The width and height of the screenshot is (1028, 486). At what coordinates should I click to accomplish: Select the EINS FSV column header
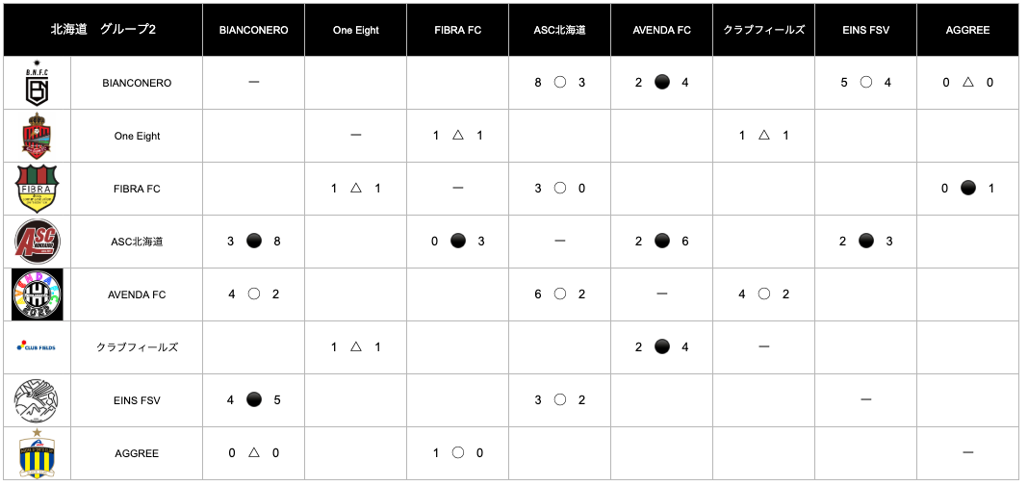[865, 30]
